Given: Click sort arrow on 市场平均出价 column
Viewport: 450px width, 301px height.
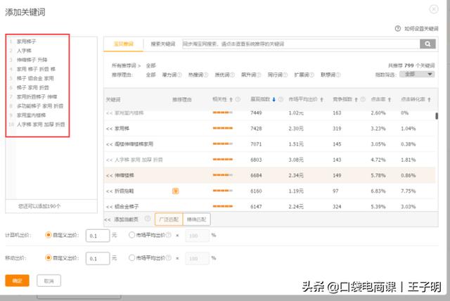Looking at the screenshot, I should pos(321,99).
